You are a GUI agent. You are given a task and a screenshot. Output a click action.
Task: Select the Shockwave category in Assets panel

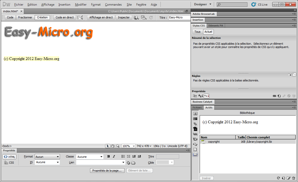coord(195,134)
